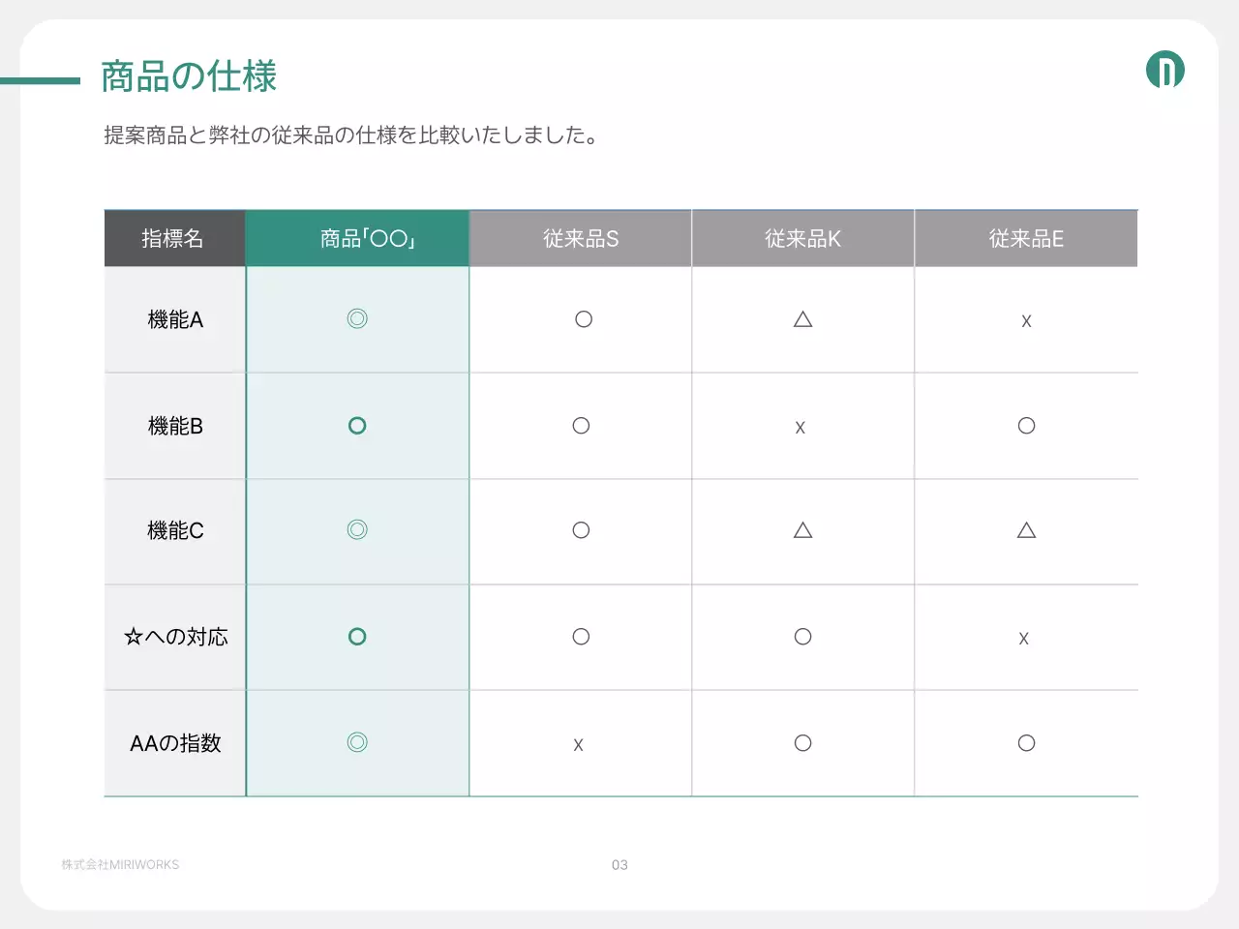Screen dimensions: 1239x929
Task: Click the page number 03
Action: pyautogui.click(x=619, y=864)
